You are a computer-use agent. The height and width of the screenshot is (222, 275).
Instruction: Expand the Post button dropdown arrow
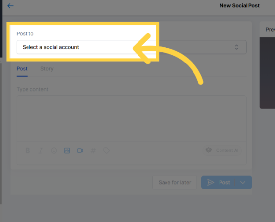[x=243, y=182]
